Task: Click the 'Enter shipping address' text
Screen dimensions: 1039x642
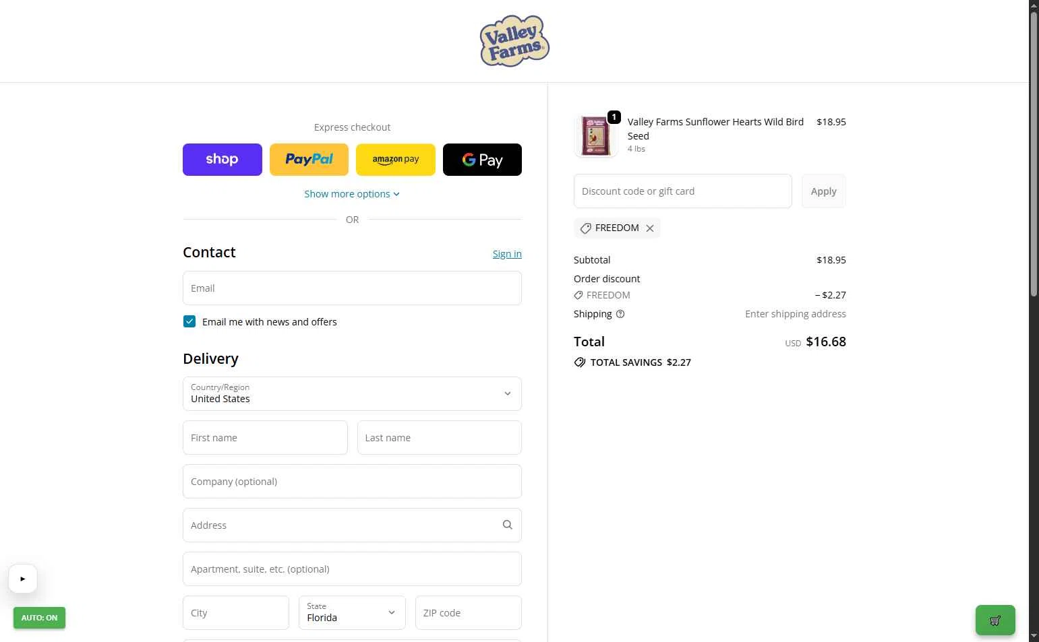Action: 796,314
